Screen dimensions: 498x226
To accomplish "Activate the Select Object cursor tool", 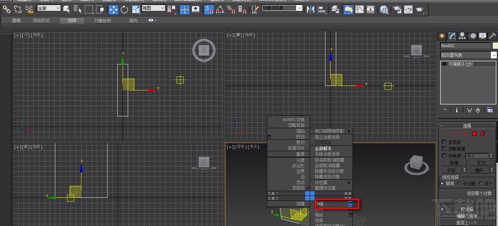I will point(67,10).
